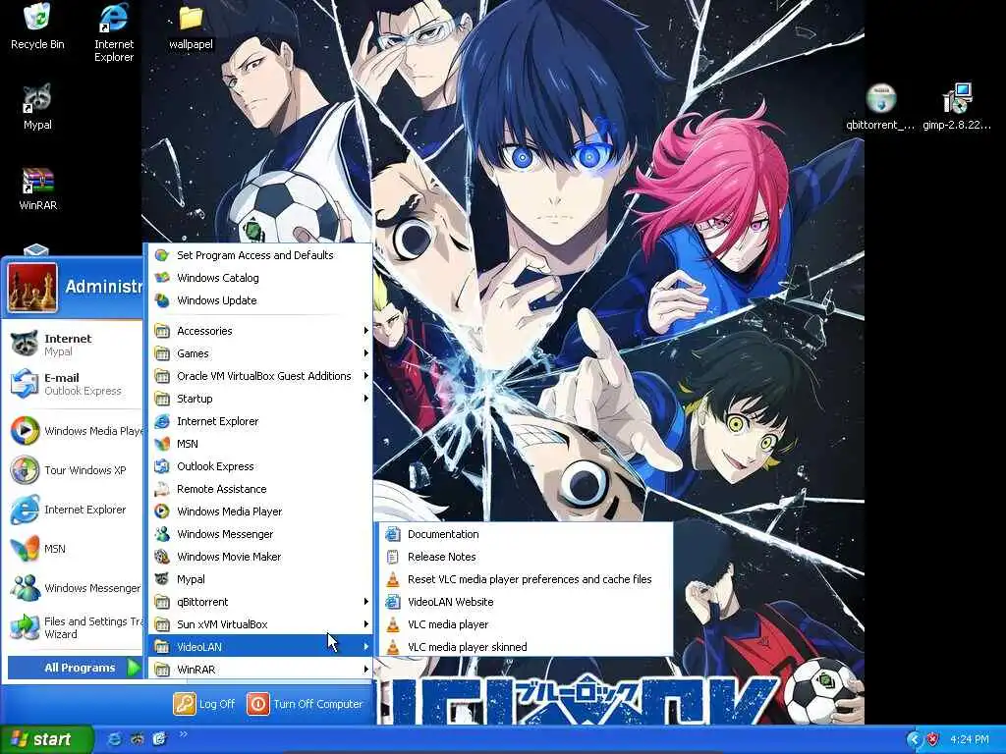Launch Remote Assistance
Viewport: 1006px width, 754px height.
pos(260,489)
